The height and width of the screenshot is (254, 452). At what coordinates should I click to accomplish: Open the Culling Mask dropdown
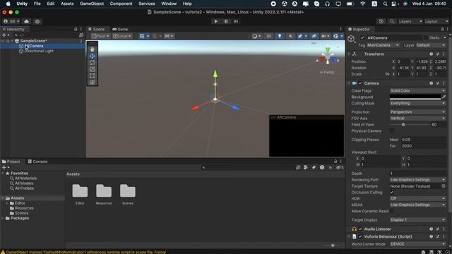[417, 104]
